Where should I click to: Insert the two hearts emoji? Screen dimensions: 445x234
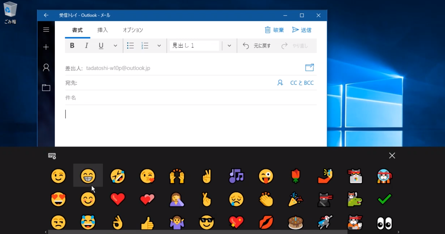pos(147,199)
